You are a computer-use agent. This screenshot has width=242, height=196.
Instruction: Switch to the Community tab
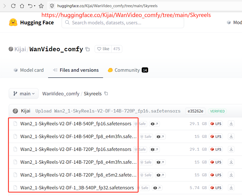click(x=128, y=70)
